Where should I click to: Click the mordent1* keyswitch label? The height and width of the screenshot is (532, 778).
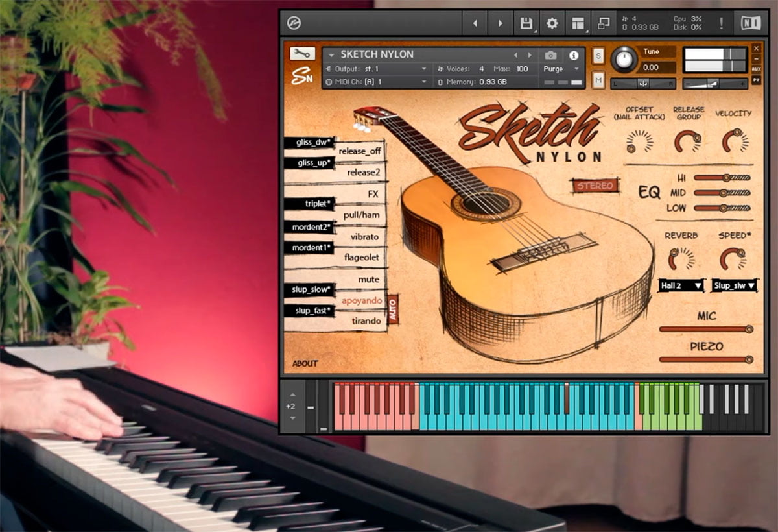[309, 248]
